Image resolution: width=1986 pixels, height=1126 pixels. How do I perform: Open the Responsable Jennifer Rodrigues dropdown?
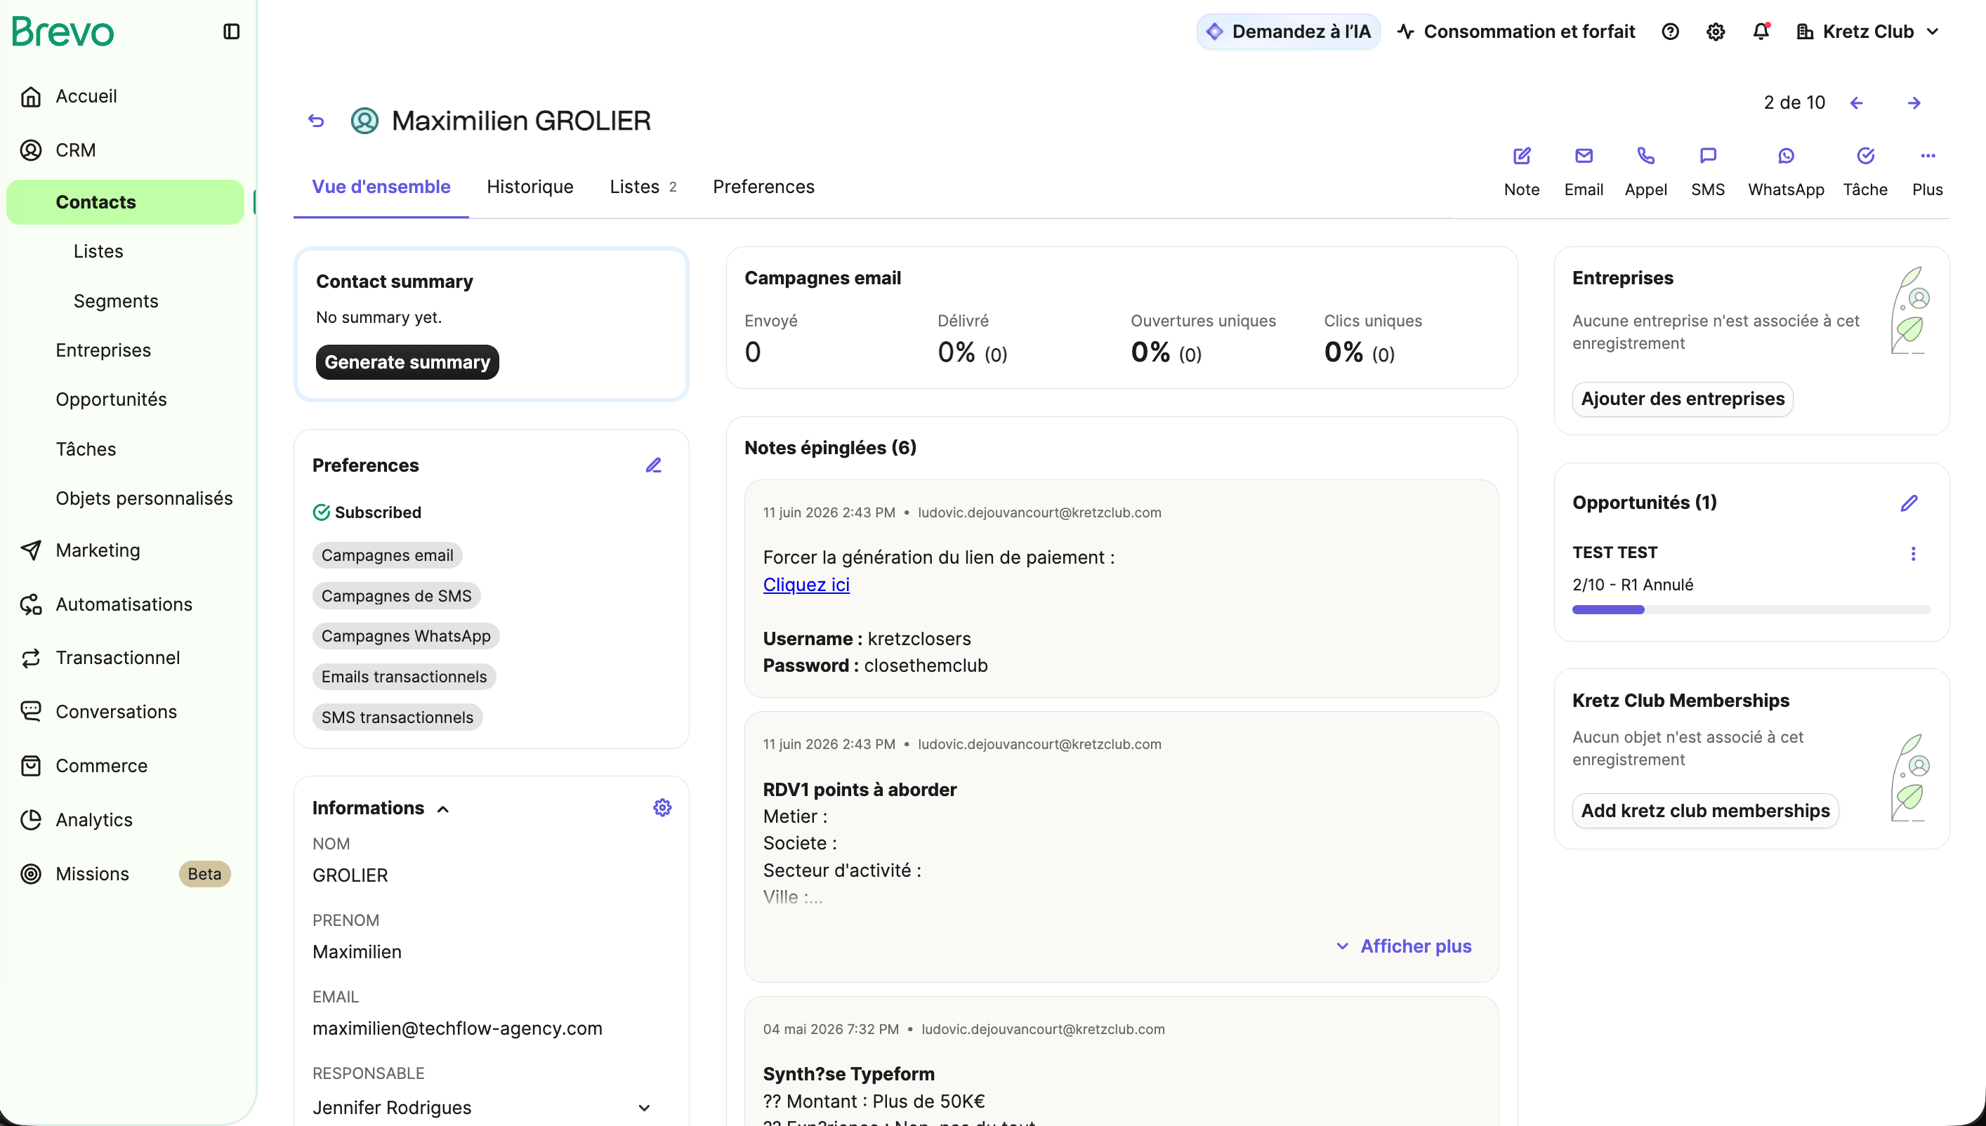[482, 1108]
